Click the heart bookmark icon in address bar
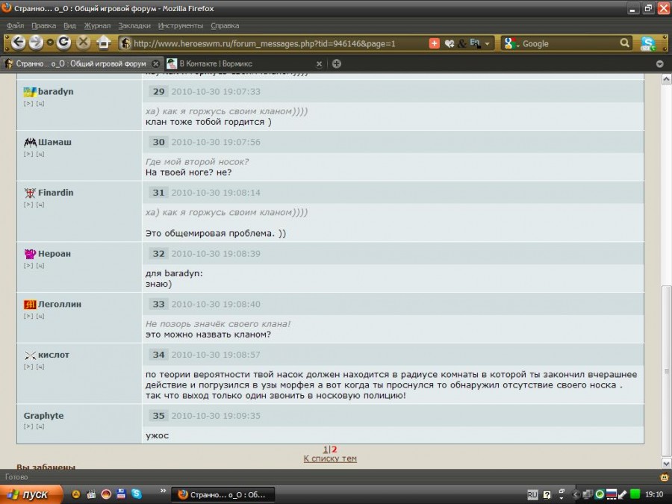Image resolution: width=672 pixels, height=504 pixels. 449,43
